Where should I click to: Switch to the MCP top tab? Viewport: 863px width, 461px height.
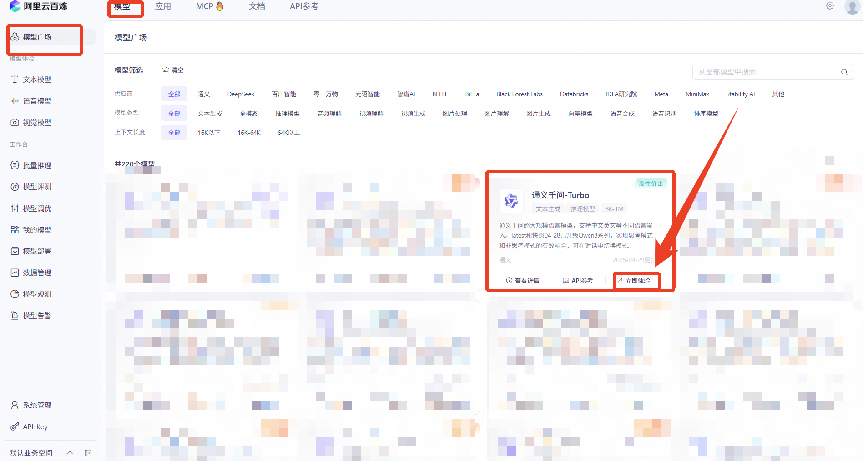pos(210,6)
